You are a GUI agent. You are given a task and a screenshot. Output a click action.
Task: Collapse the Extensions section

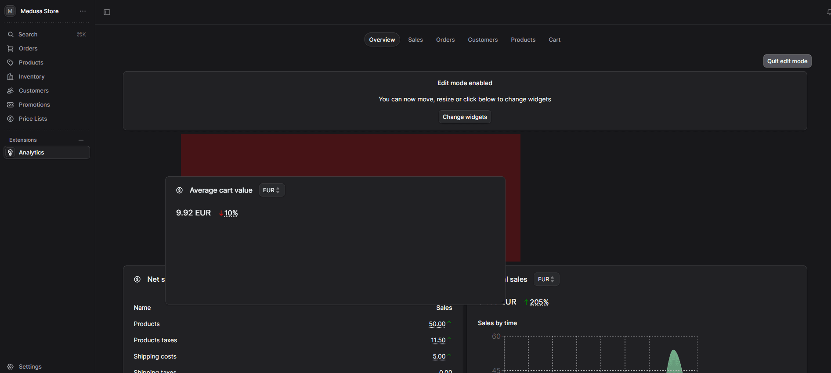coord(81,140)
